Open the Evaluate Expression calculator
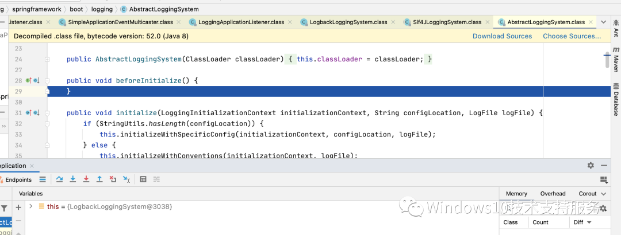The image size is (621, 235). pos(143,179)
